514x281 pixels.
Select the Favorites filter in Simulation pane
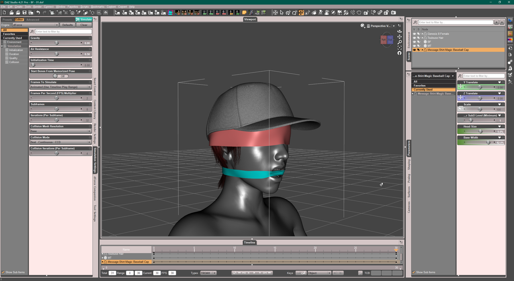pyautogui.click(x=14, y=34)
